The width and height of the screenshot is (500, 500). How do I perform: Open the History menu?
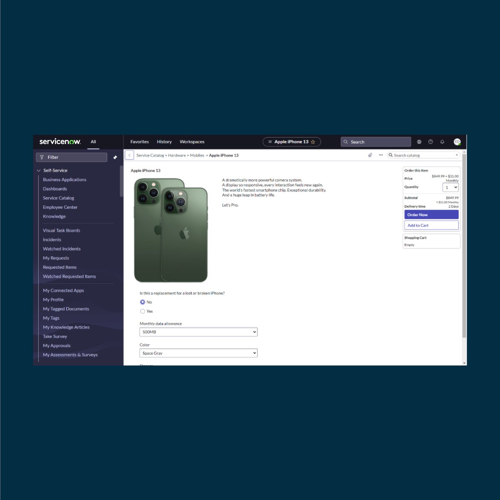tap(164, 142)
